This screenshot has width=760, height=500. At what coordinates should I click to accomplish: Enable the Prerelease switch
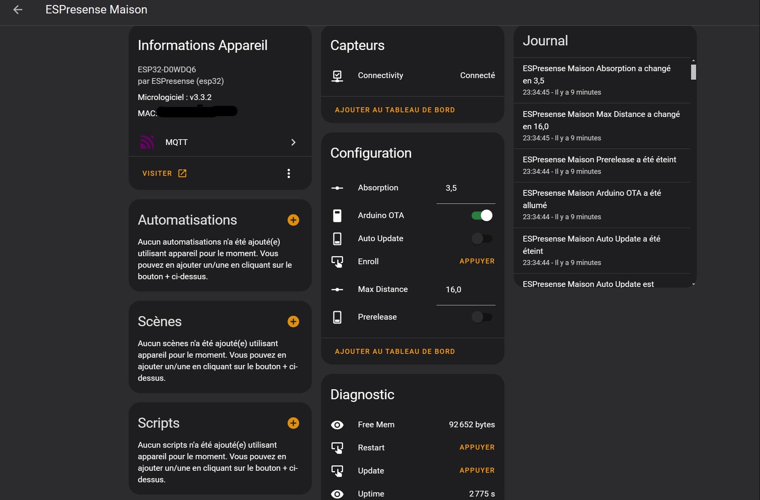(x=482, y=317)
